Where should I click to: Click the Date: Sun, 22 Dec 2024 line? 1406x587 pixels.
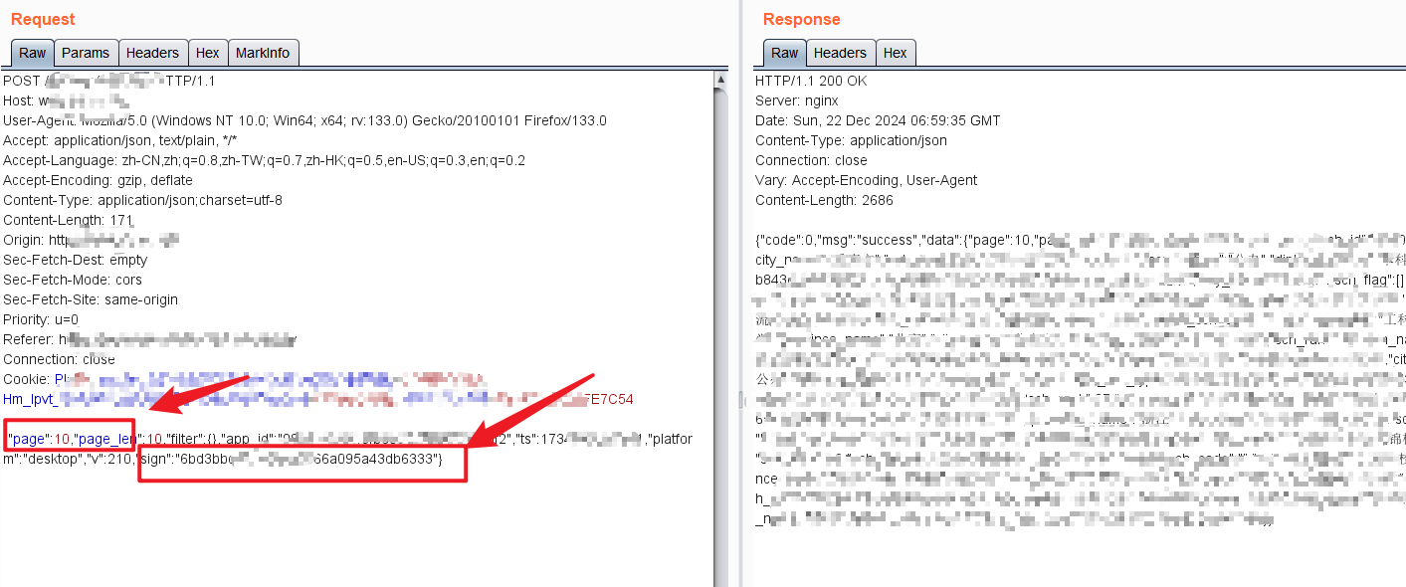click(x=878, y=120)
